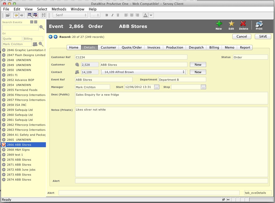Click the up arrow beside Search Events
Viewport: 275px width, 203px height.
(32, 22)
